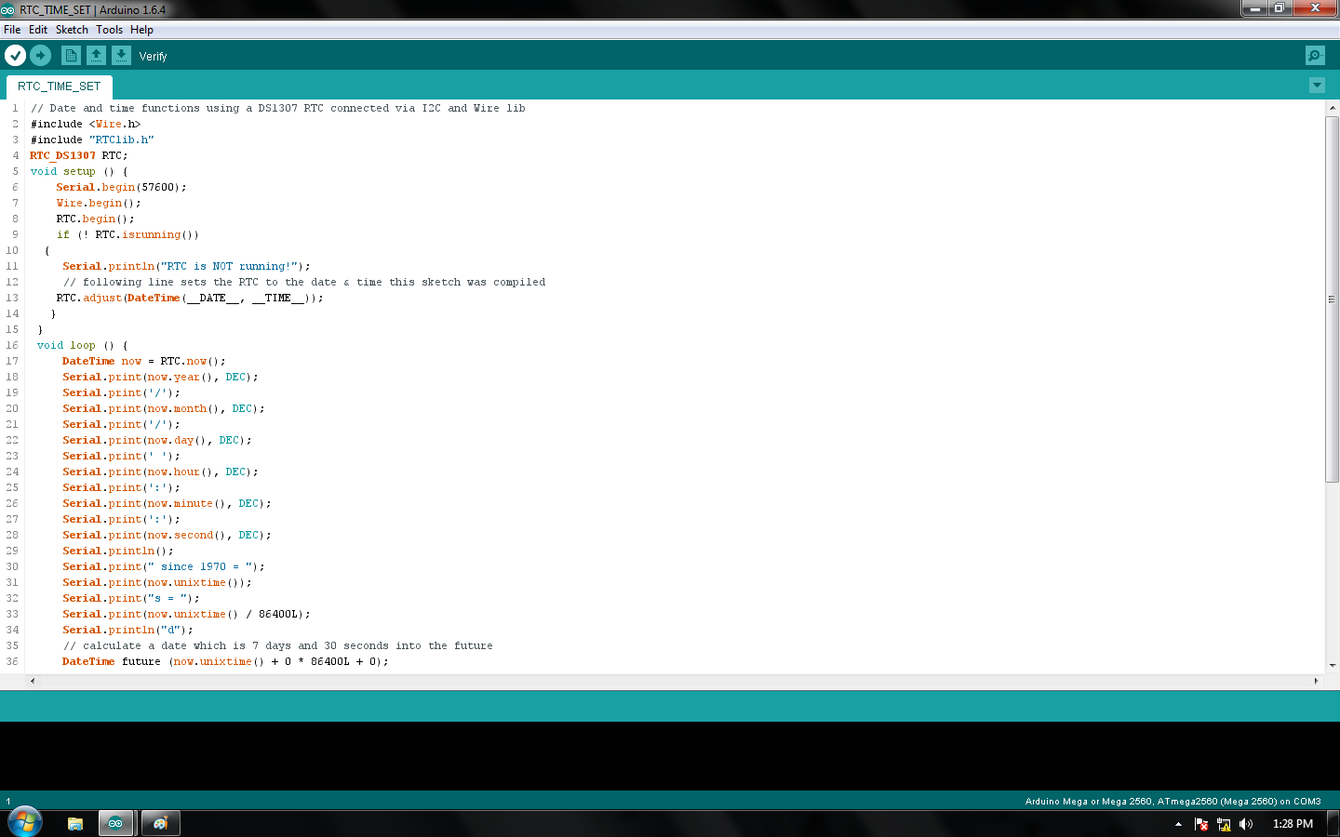The width and height of the screenshot is (1340, 837).
Task: Click 'Serial.println("d");' line
Action: pos(127,630)
